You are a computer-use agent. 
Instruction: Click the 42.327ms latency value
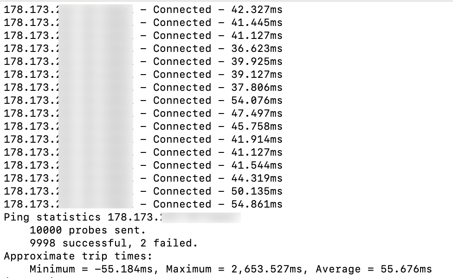pyautogui.click(x=257, y=9)
